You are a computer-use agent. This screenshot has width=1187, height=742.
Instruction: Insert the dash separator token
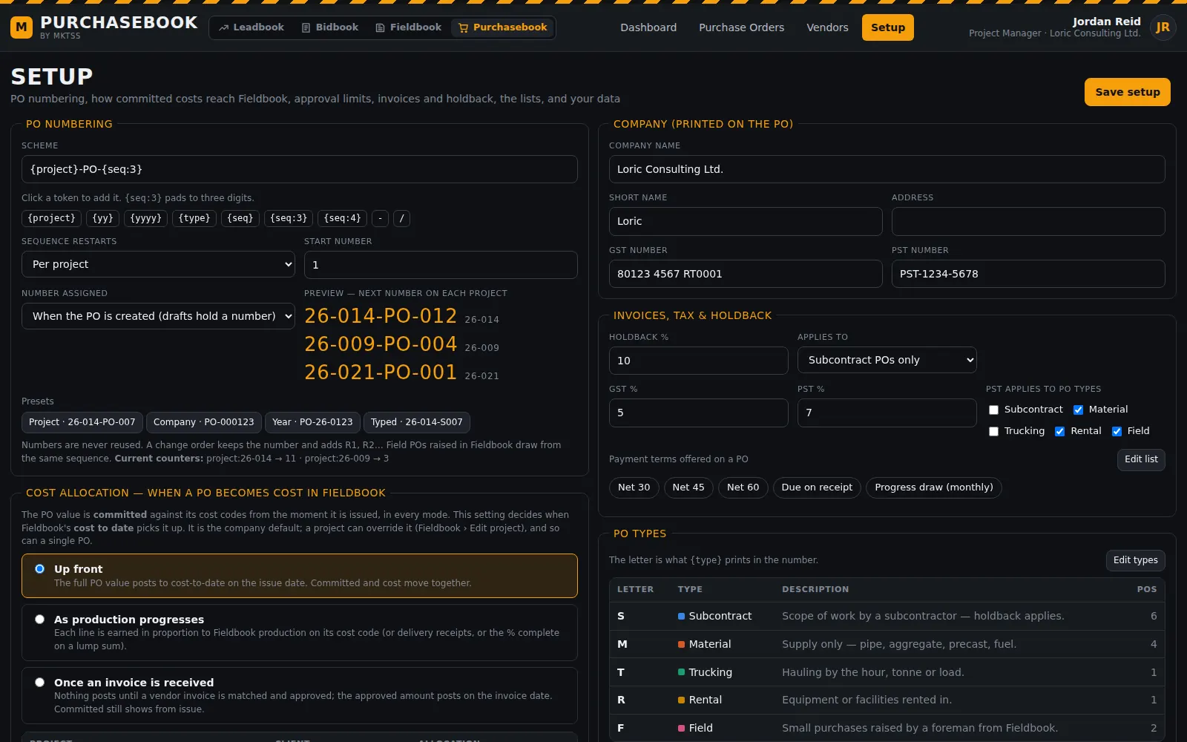click(x=380, y=218)
